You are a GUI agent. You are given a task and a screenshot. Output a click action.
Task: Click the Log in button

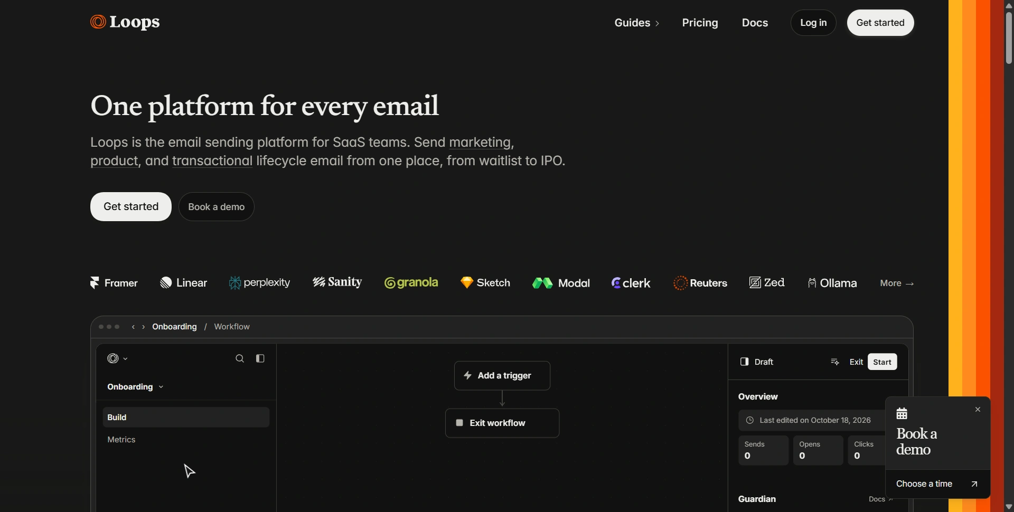click(x=813, y=23)
